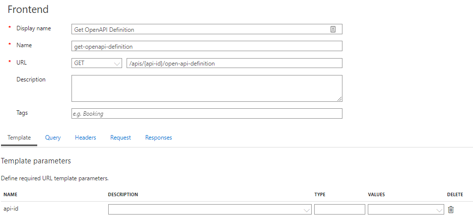
Task: Click the Name field get-openapi-definition
Action: 207,46
